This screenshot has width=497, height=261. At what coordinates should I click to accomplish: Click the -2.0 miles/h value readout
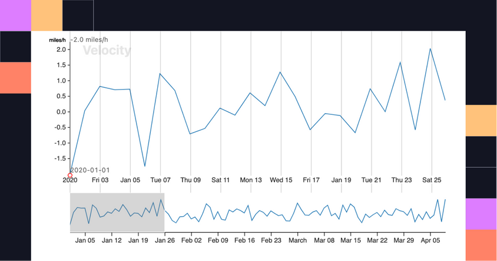click(90, 39)
